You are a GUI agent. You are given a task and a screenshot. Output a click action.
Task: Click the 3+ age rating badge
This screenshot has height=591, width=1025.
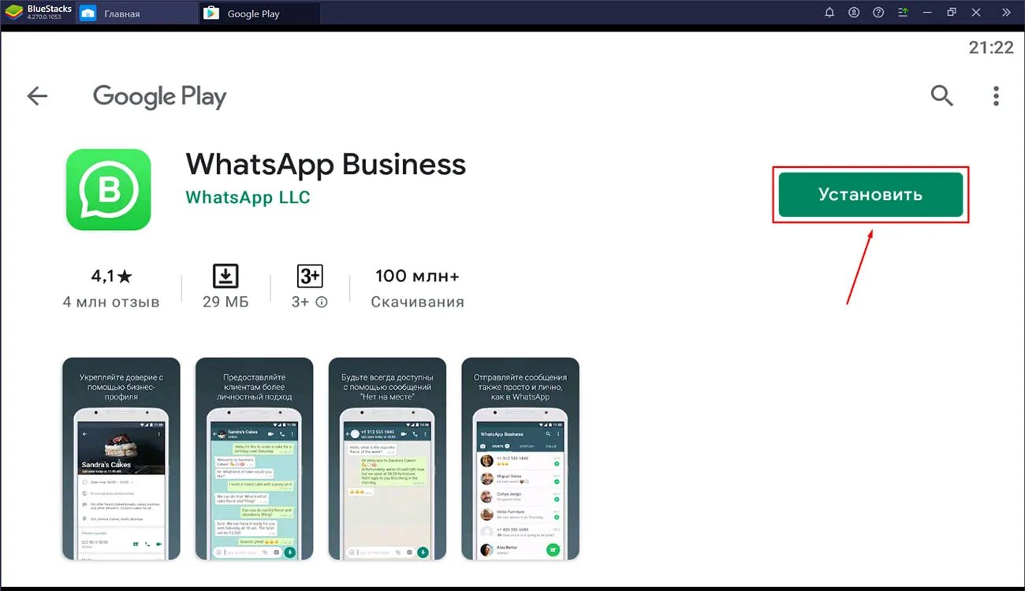310,276
